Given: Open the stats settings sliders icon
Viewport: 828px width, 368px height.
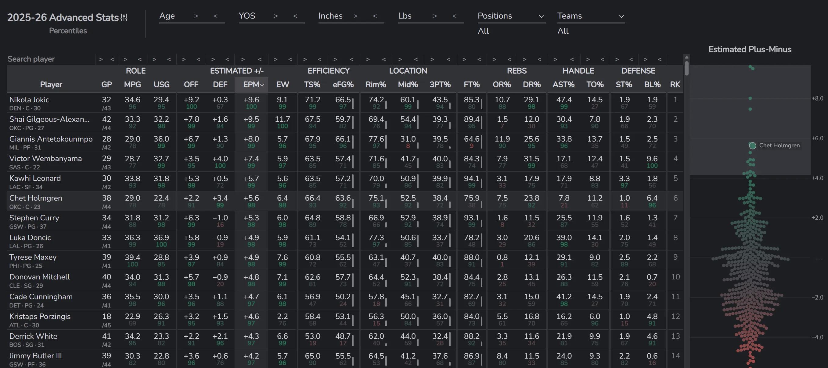Looking at the screenshot, I should tap(124, 17).
